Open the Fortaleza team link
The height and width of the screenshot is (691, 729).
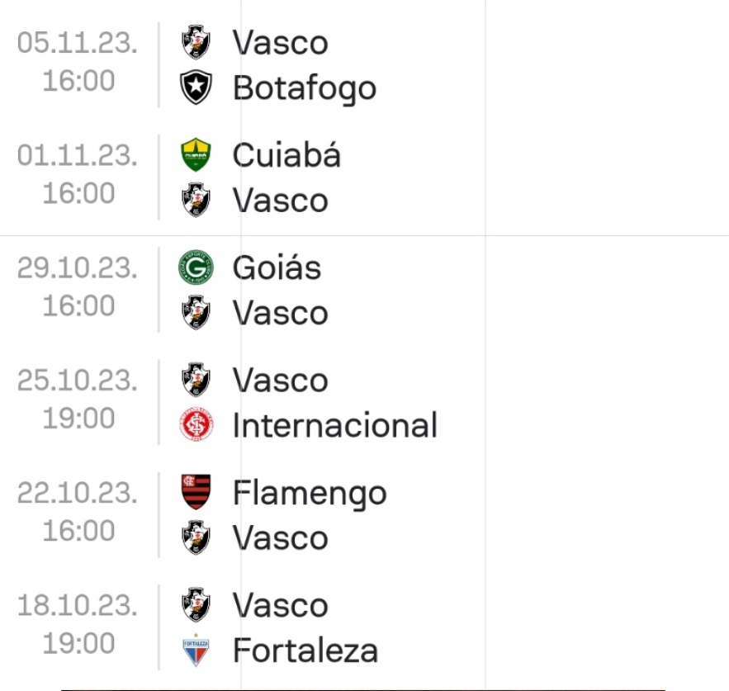click(x=305, y=651)
